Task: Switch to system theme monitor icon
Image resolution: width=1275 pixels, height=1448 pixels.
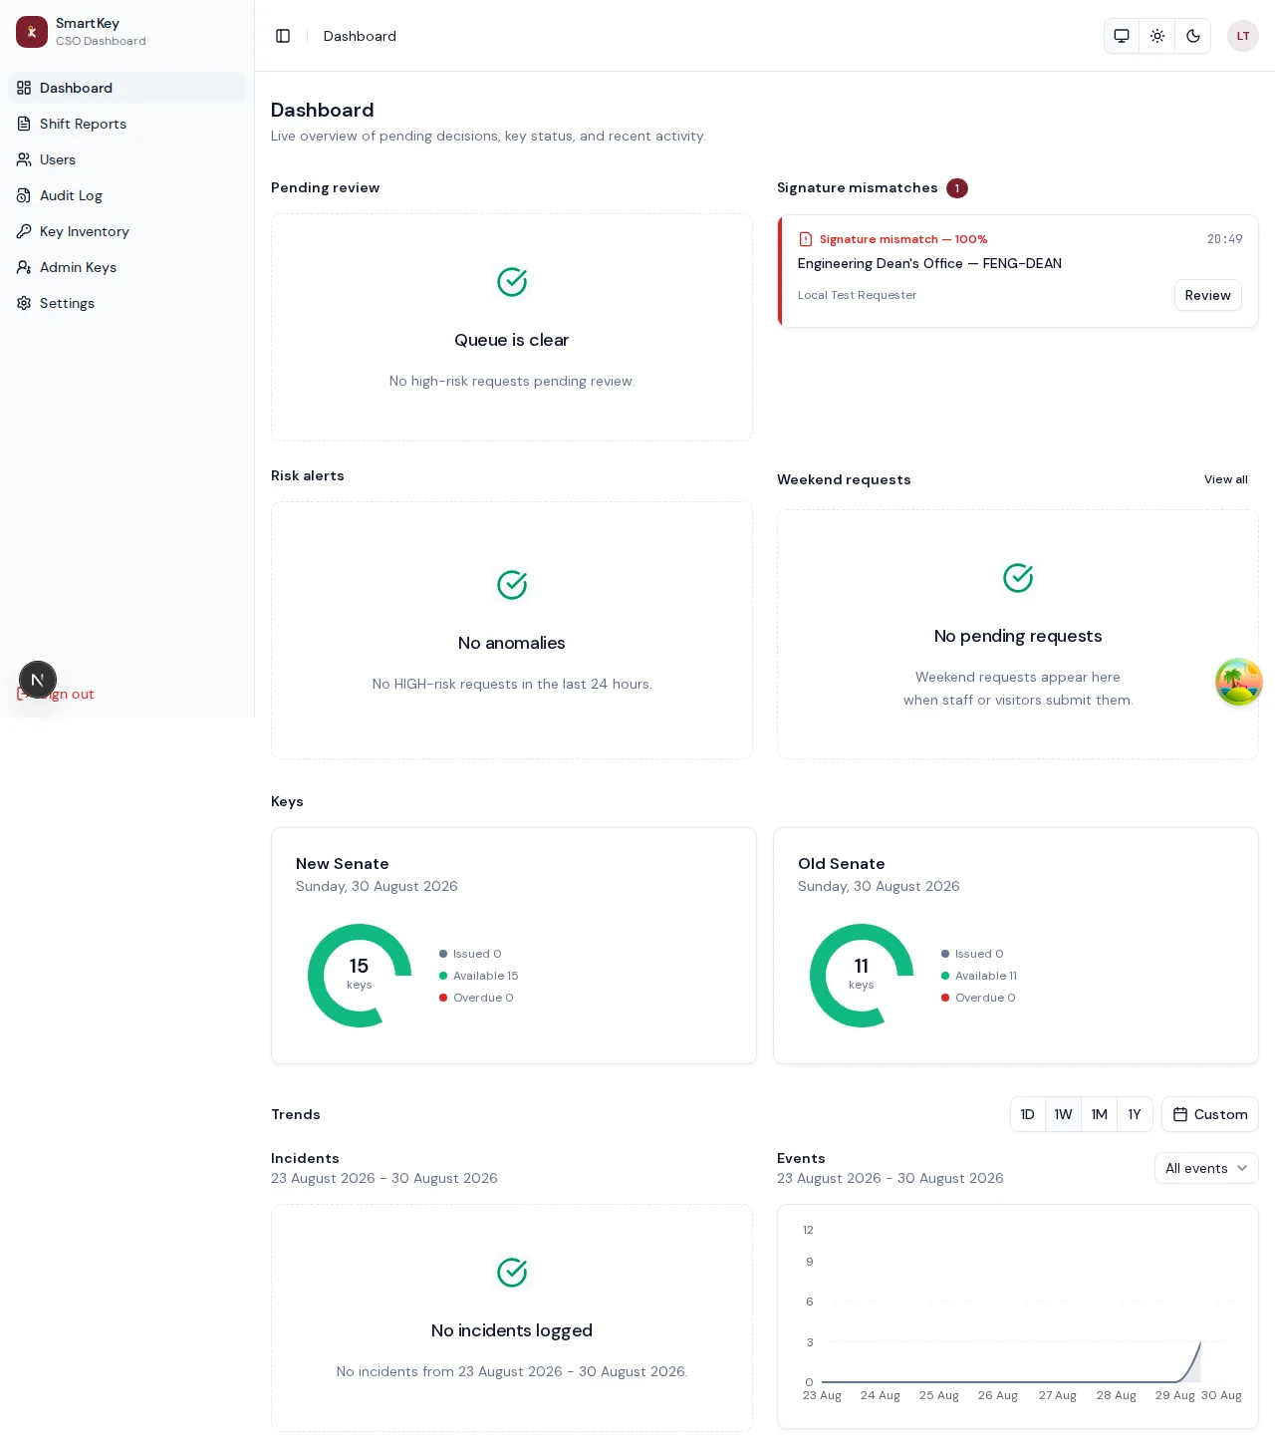Action: pos(1122,36)
